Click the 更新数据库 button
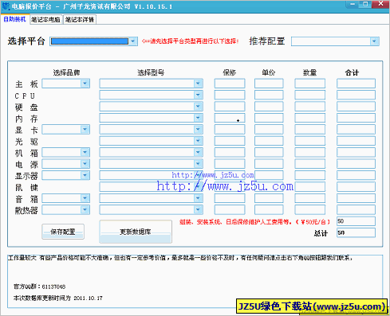This screenshot has height=316, width=390. point(136,232)
